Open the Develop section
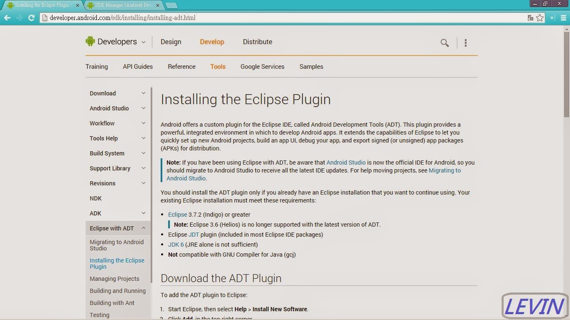570x320 pixels. pyautogui.click(x=212, y=42)
